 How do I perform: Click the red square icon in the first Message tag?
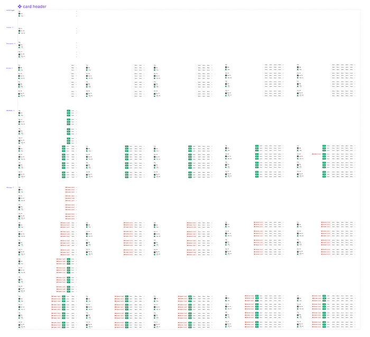[x=66, y=187]
